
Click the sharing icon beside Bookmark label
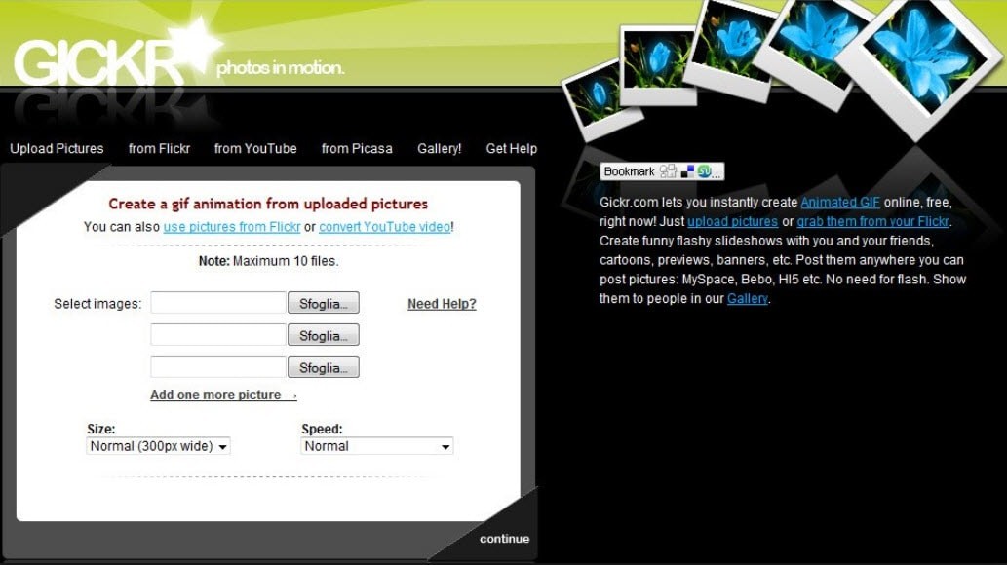pos(668,171)
